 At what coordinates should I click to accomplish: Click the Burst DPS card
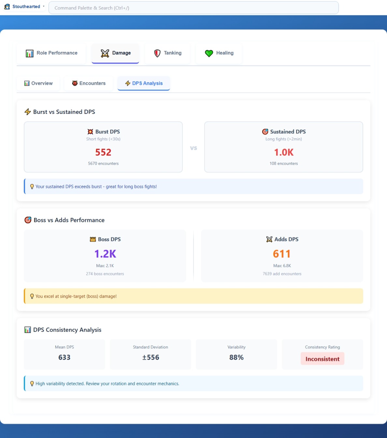coord(103,147)
